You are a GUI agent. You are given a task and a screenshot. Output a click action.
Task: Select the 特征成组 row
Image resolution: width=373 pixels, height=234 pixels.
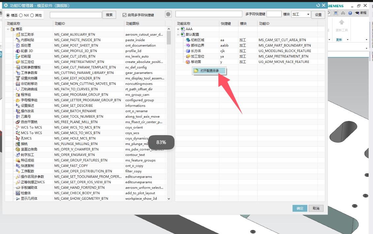click(85, 160)
